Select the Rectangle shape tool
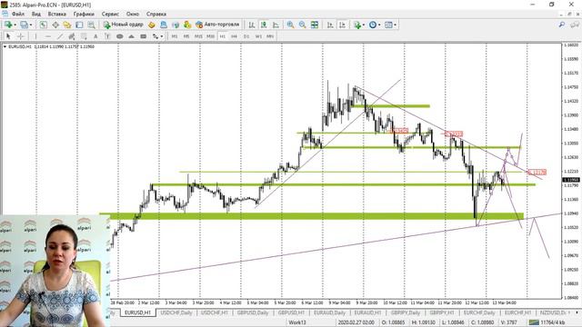This screenshot has height=327, width=582. click(x=144, y=36)
